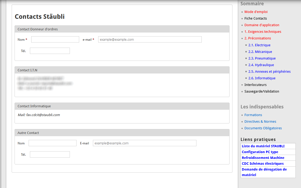
Task: Click the Sommaire heading
Action: point(252,4)
